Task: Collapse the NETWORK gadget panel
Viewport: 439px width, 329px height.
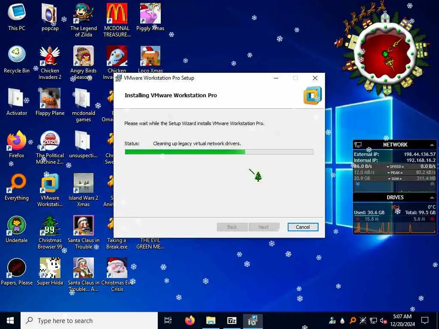Action: 432,145
